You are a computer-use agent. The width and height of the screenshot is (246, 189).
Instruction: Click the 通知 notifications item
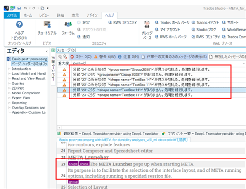(x=83, y=37)
